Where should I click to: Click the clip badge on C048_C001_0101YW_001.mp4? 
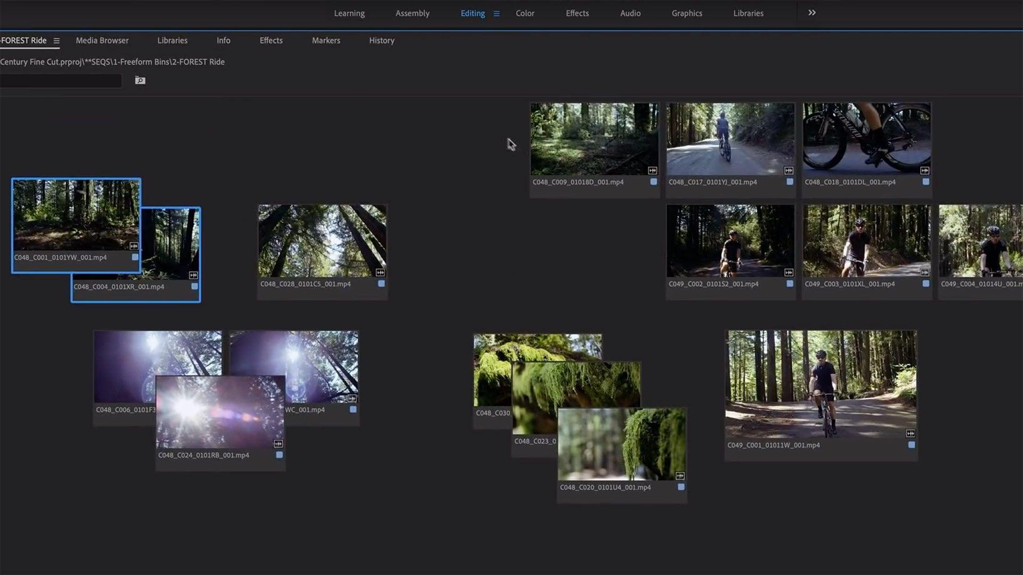pos(134,246)
